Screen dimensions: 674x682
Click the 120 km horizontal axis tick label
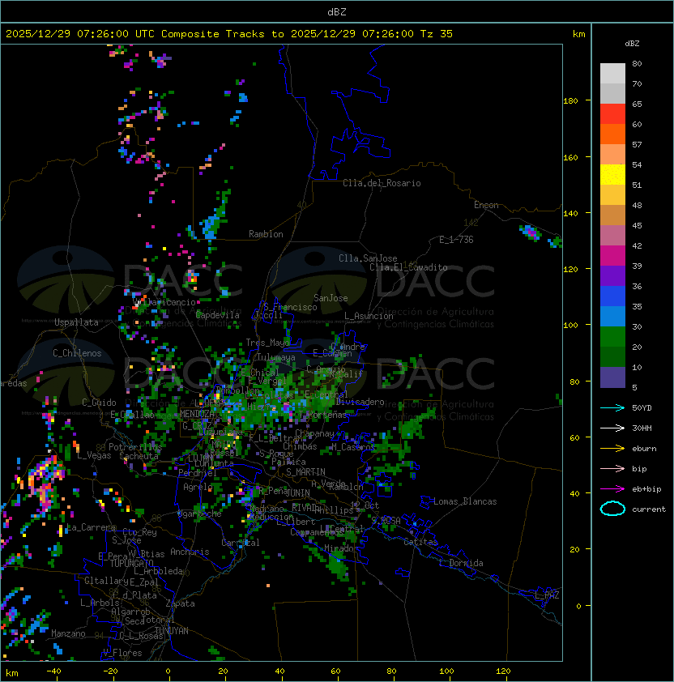(x=503, y=671)
